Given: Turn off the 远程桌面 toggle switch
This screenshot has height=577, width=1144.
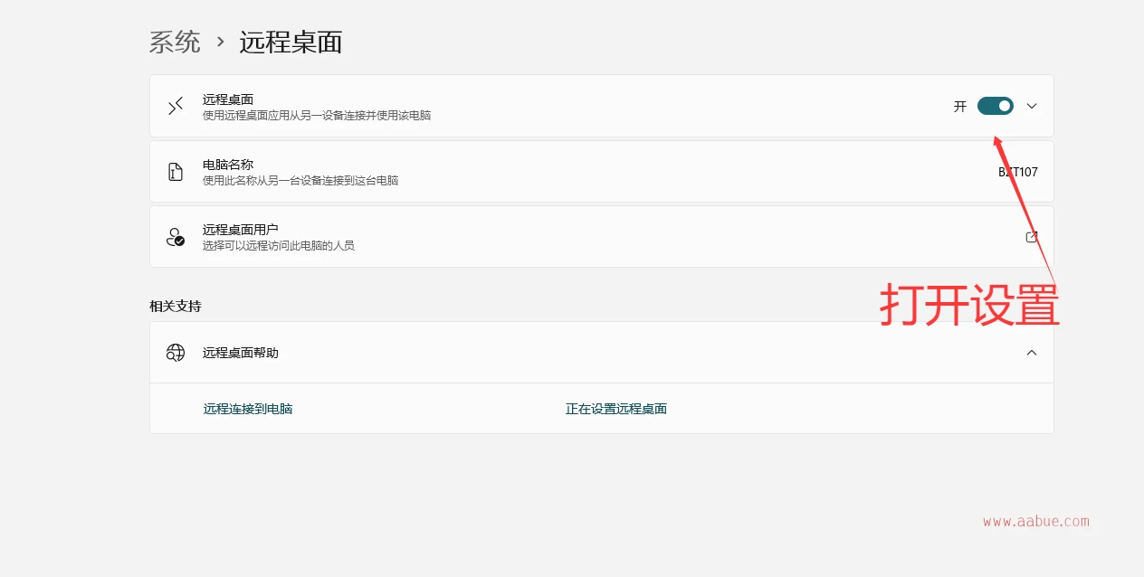Looking at the screenshot, I should click(x=995, y=106).
